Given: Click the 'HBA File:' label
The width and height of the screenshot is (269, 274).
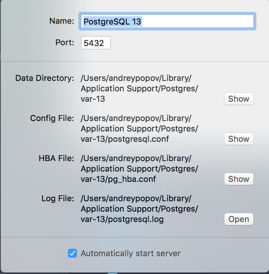Looking at the screenshot, I should 56,158.
